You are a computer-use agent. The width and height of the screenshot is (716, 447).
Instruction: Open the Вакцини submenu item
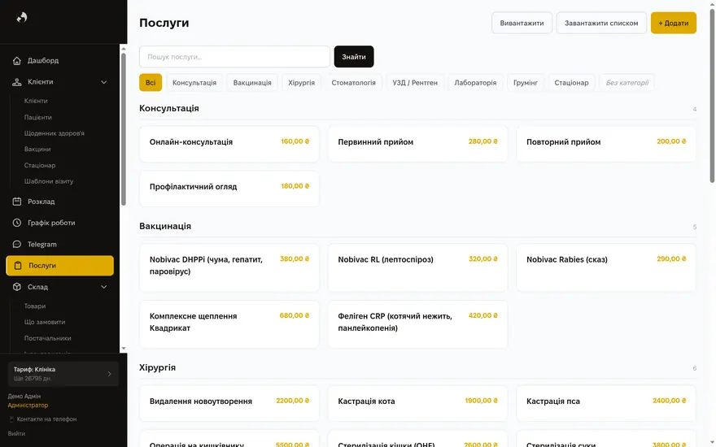coord(37,150)
